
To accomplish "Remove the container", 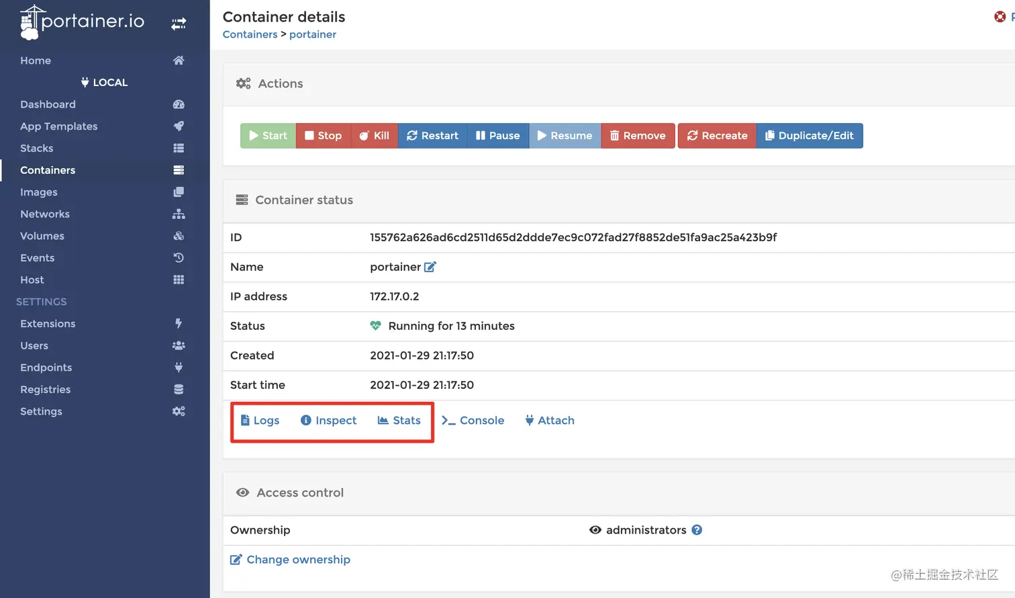I will [638, 136].
